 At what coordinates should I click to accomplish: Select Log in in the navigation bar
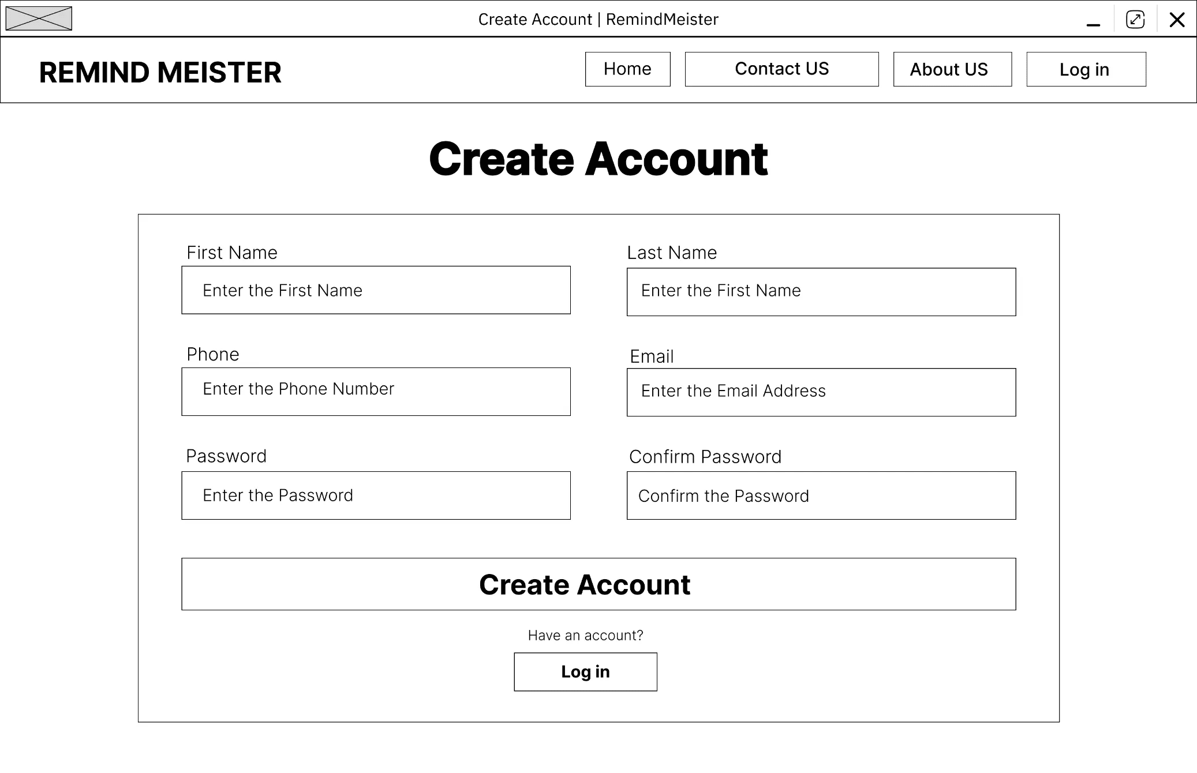[1086, 69]
